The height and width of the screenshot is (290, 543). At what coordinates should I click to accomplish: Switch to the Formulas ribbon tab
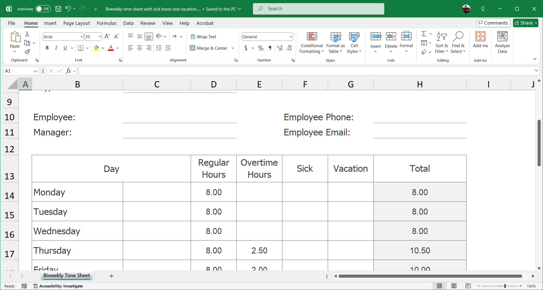[x=106, y=23]
